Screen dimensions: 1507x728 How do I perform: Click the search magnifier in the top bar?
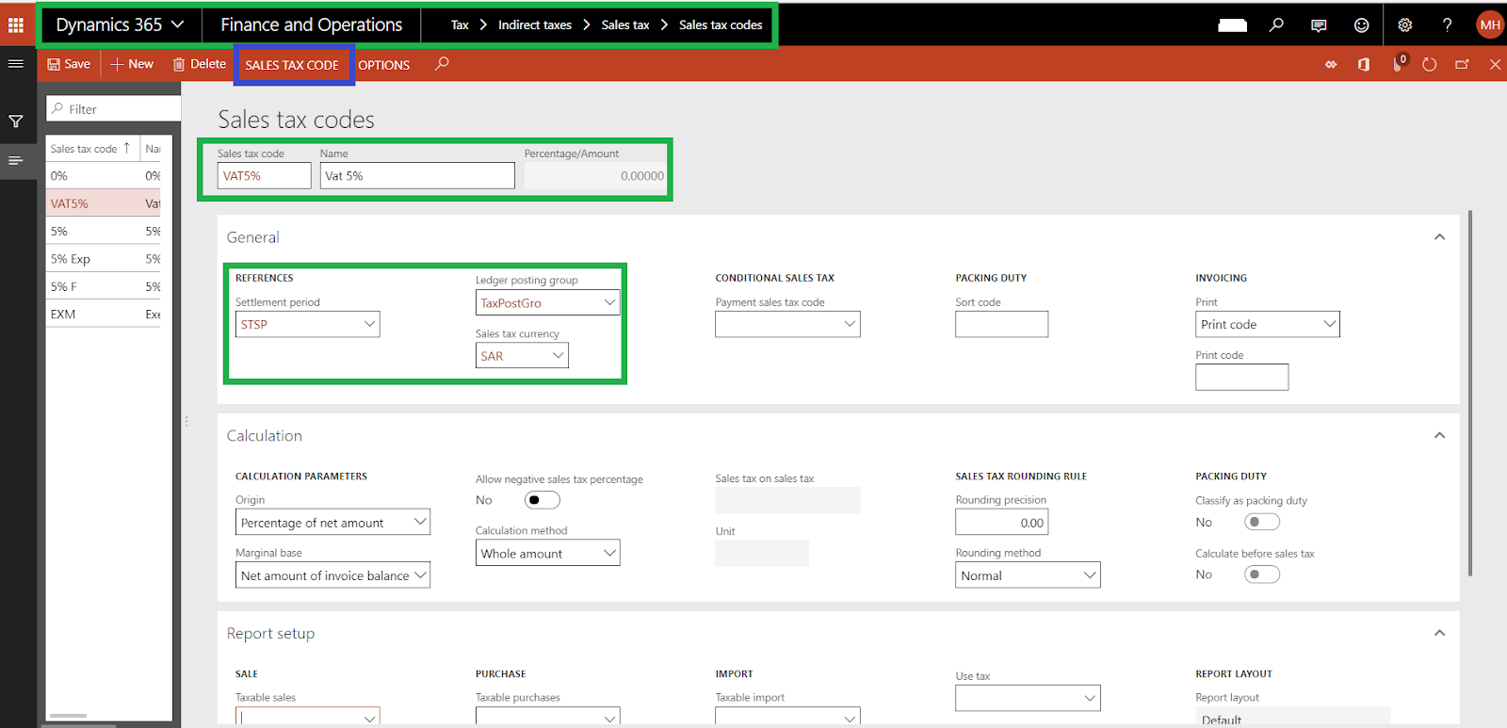[1276, 24]
